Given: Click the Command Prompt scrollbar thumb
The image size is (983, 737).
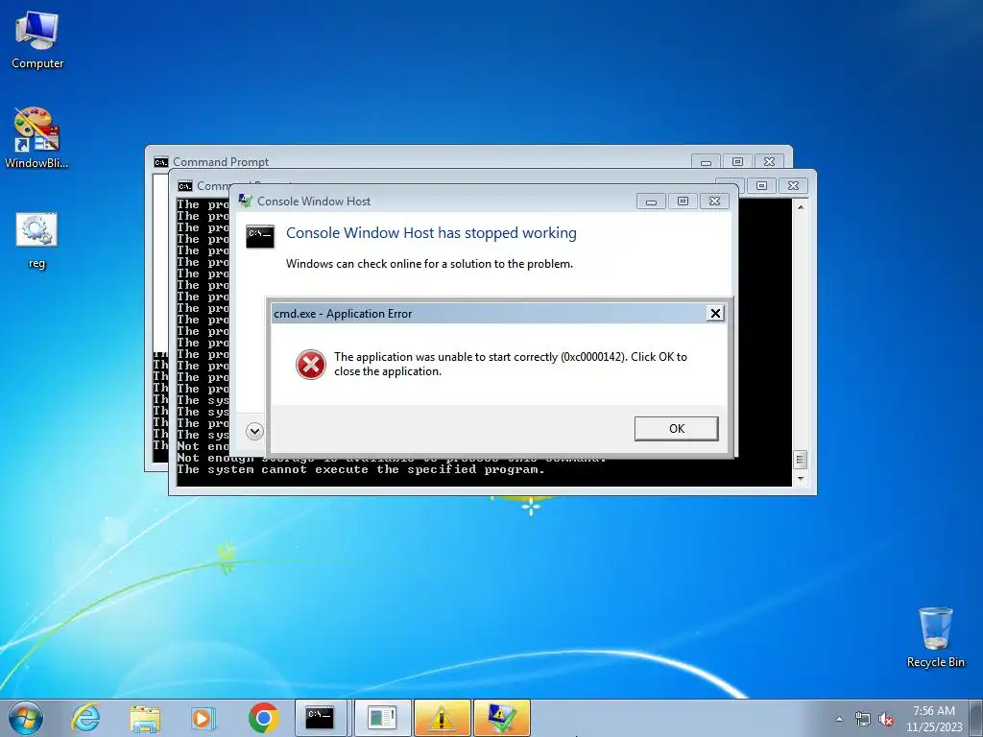Looking at the screenshot, I should [x=801, y=460].
